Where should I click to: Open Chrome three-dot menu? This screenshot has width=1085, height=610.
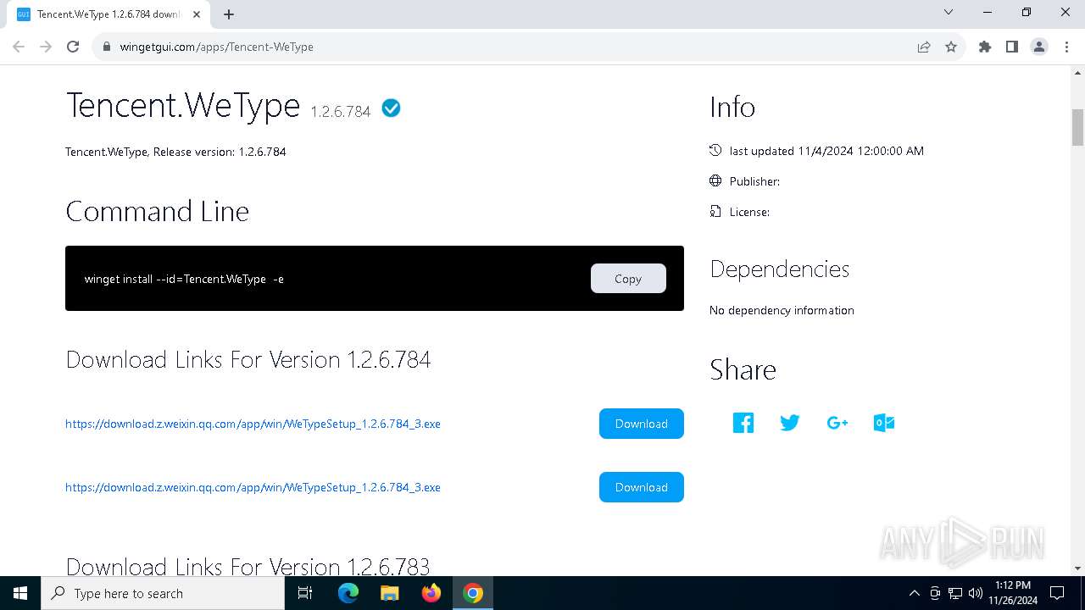coord(1065,47)
